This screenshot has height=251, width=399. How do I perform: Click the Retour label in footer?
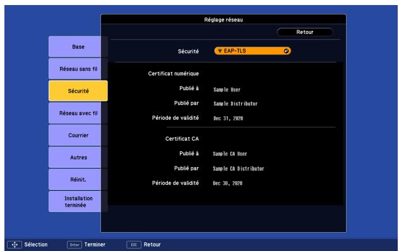(x=152, y=245)
